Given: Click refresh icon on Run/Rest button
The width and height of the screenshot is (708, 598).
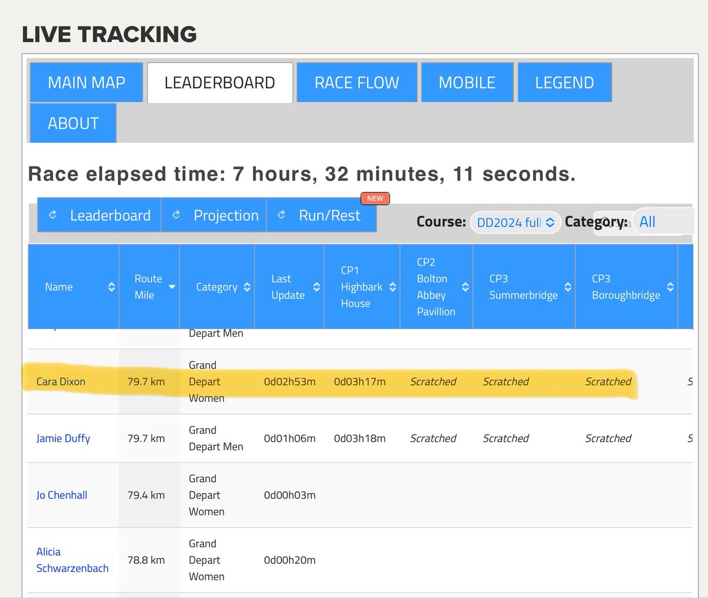Looking at the screenshot, I should [x=281, y=215].
